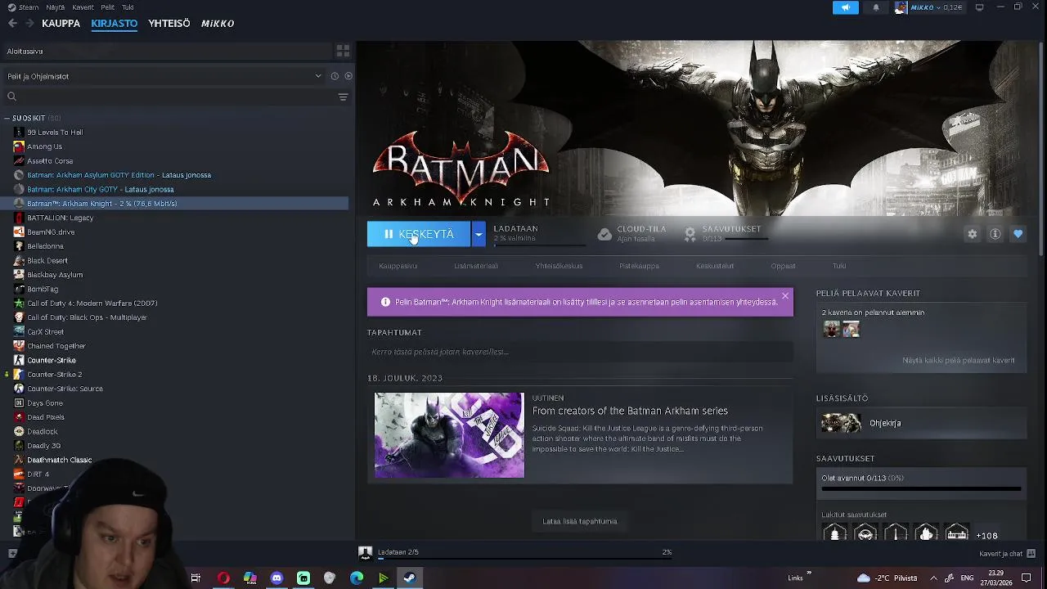Show all friends who play link

tap(958, 360)
